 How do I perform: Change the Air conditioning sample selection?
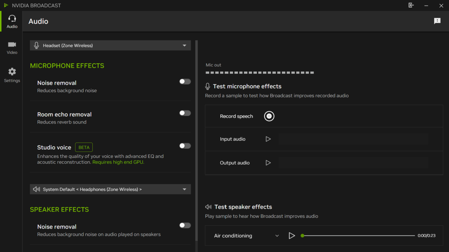246,236
